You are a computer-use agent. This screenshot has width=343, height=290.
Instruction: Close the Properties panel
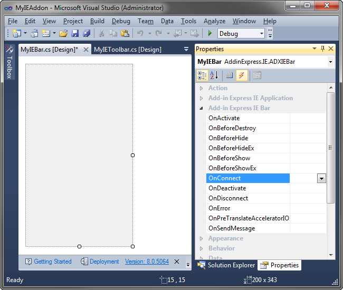pyautogui.click(x=331, y=49)
